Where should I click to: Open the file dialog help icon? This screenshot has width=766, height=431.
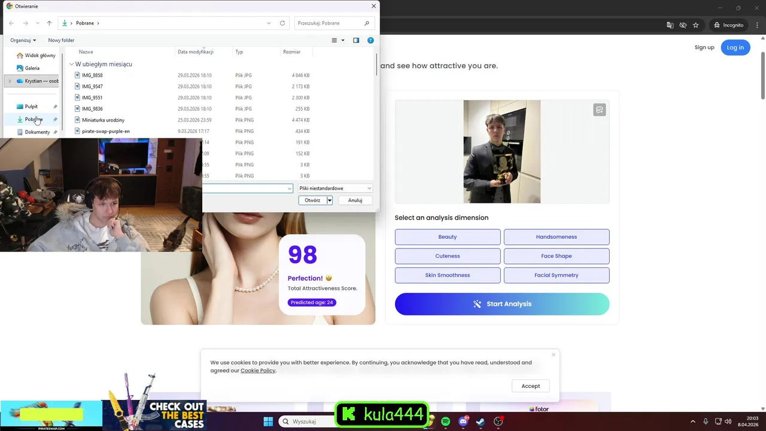coord(370,40)
